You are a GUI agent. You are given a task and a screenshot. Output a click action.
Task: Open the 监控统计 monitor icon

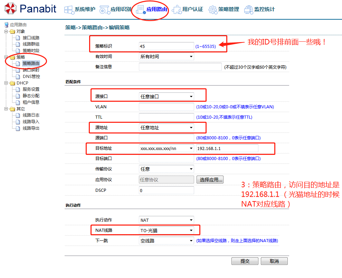[248, 10]
